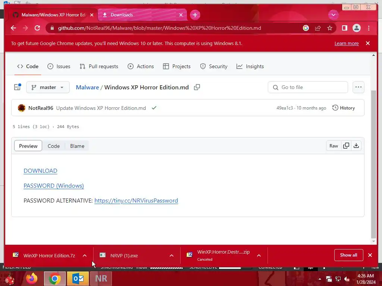Open the Chrome profile avatar

(x=356, y=28)
